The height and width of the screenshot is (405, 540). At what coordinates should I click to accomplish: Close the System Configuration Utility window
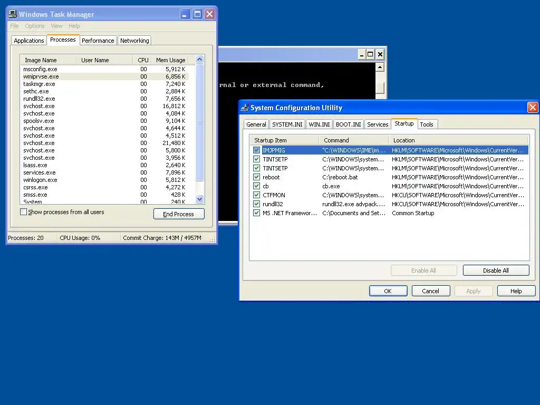[x=533, y=108]
